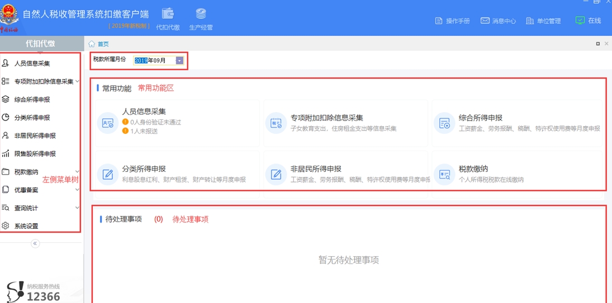Expand 查询统计 chevron in sidebar
Screen dimensions: 612x303
click(x=77, y=208)
